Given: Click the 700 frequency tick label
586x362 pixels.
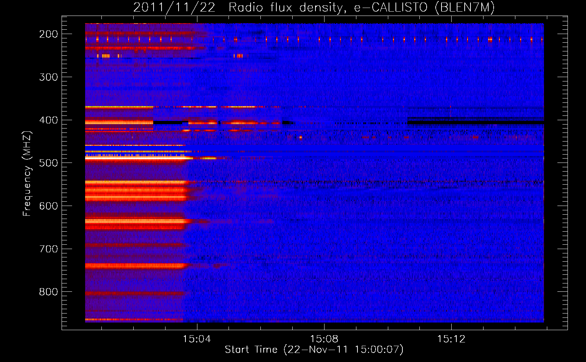Looking at the screenshot, I should (49, 249).
